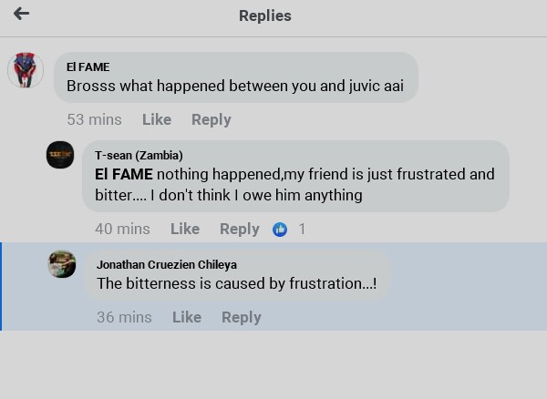This screenshot has height=399, width=547.
Task: Like T-sean's reply about frustration
Action: [x=185, y=229]
